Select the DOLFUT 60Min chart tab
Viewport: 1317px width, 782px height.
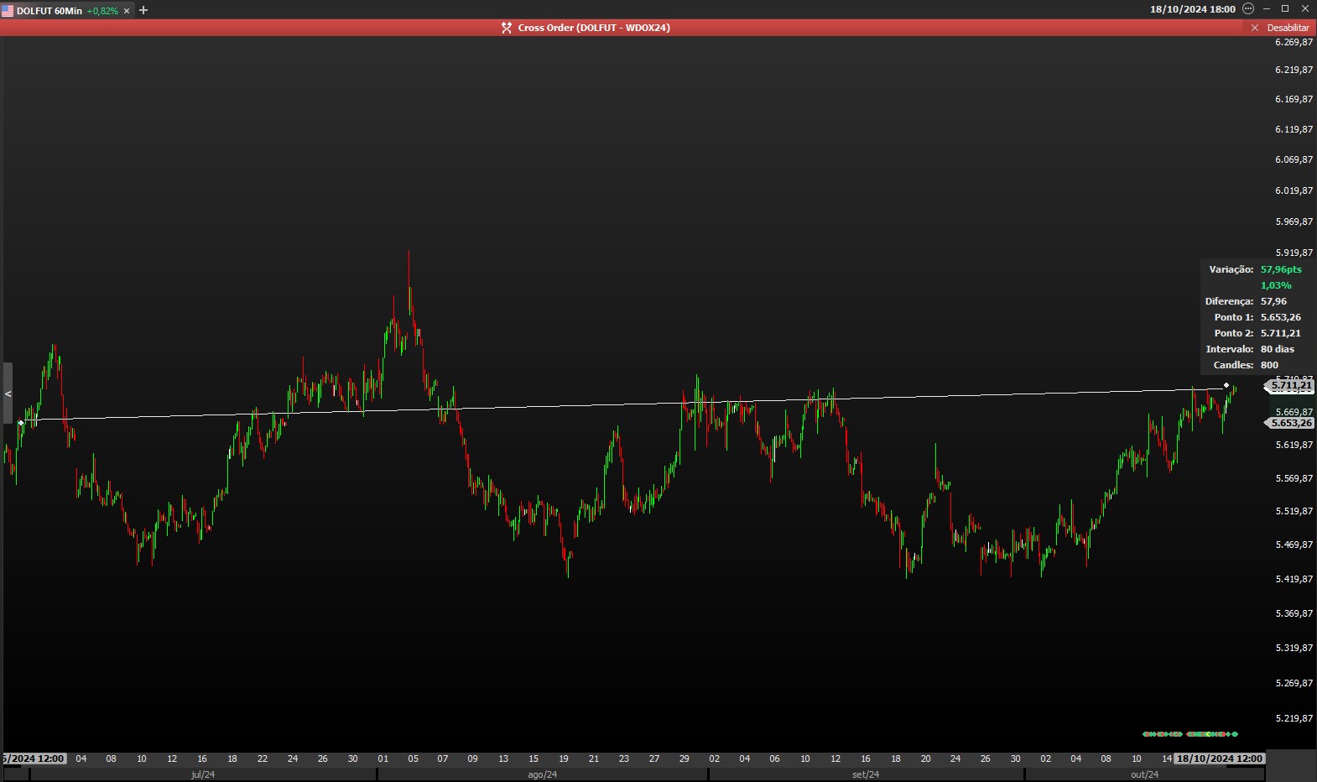point(50,11)
